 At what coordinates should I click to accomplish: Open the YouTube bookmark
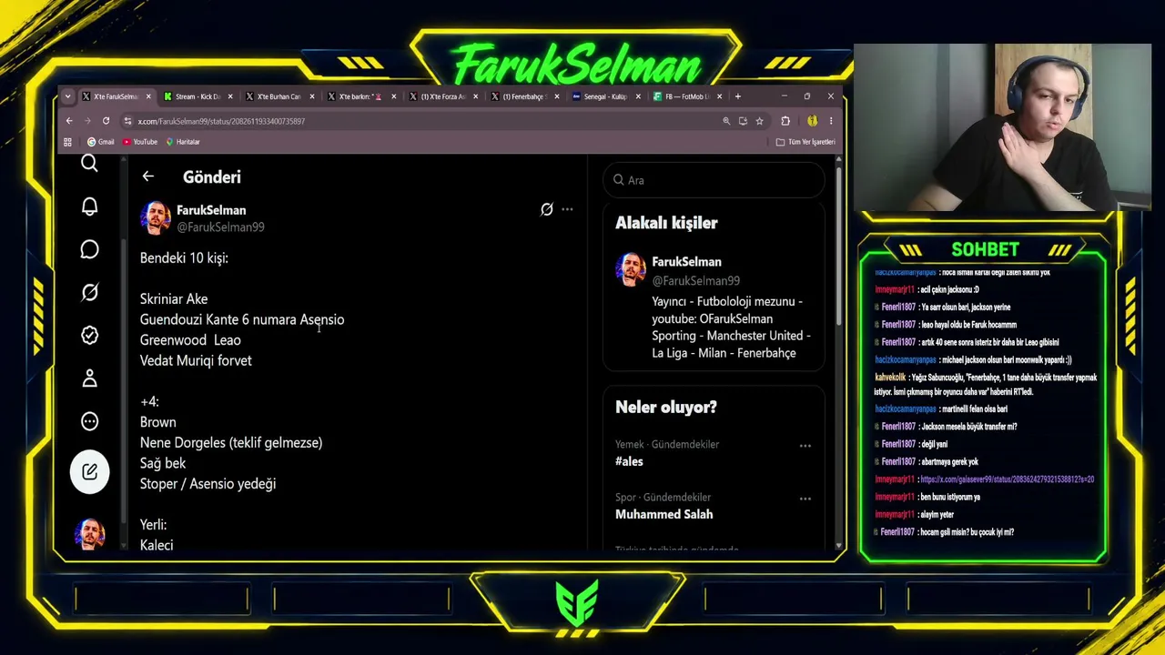(139, 142)
